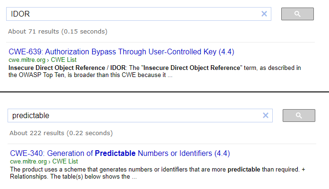
Task: Click the 'Relationships. The table(s) below' snippet line
Action: tap(73, 177)
